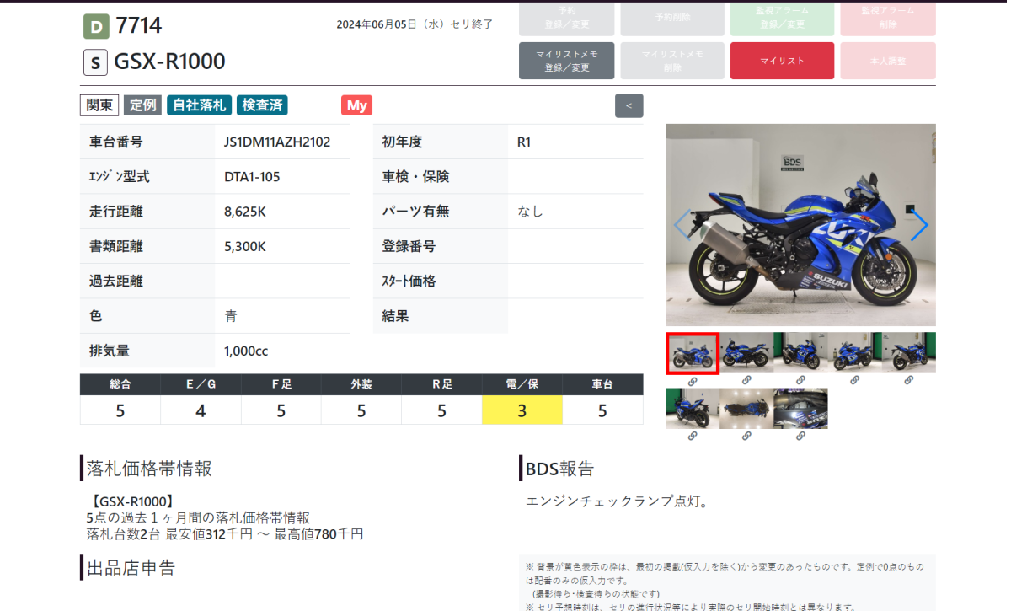Click the 定例 tag
The height and width of the screenshot is (611, 1011).
[142, 105]
